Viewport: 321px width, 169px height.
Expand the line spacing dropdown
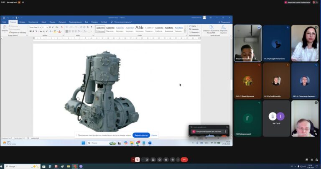(x=81, y=31)
